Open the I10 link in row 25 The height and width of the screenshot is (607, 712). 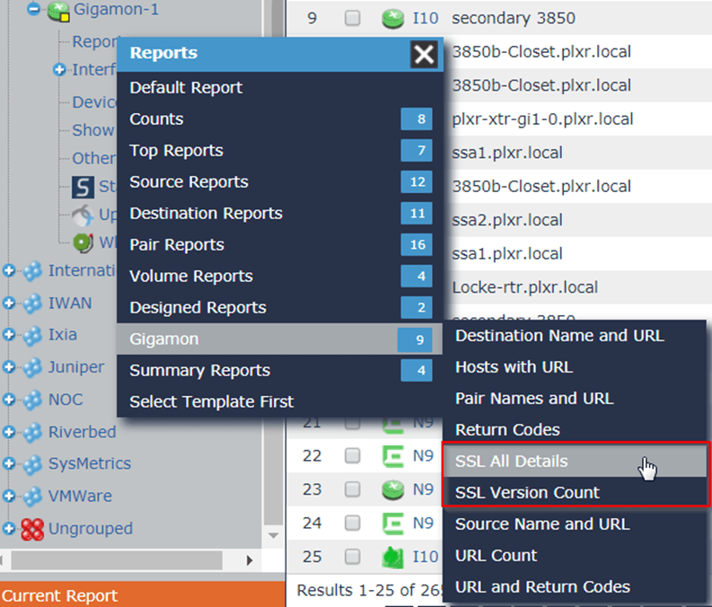(425, 556)
